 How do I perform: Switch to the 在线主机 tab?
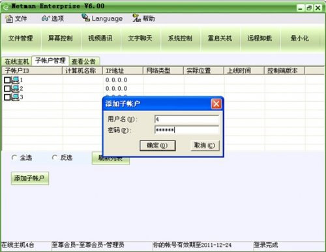[x=17, y=61]
